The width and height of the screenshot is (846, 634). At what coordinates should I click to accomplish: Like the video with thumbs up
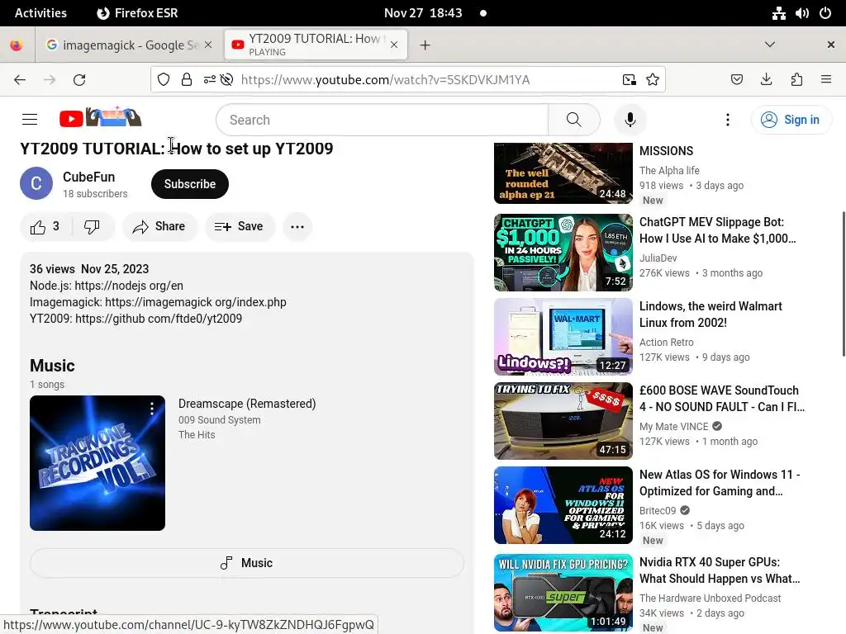click(46, 226)
